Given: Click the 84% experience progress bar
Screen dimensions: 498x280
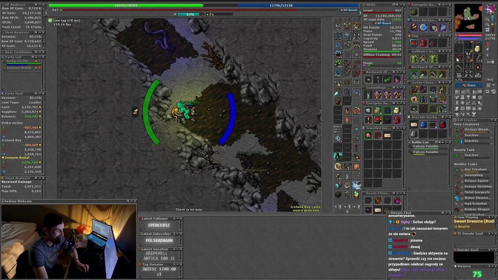Looking at the screenshot, I should pos(190,14).
